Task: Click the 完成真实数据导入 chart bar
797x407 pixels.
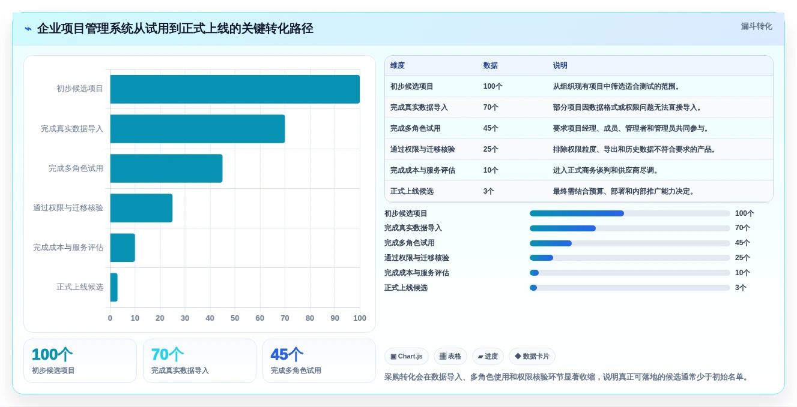Action: (x=198, y=128)
